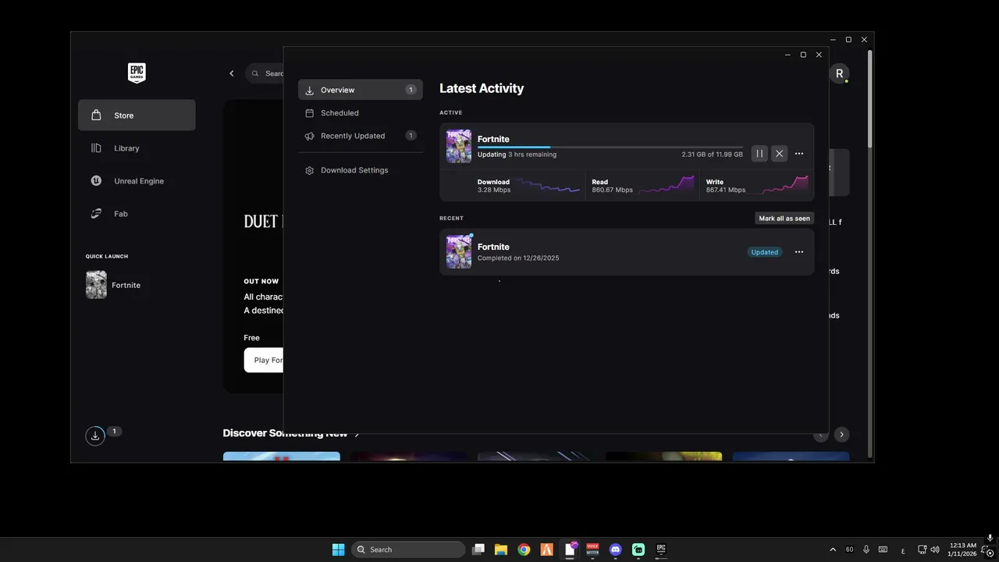
Task: Click the Download speed graph
Action: pos(547,186)
